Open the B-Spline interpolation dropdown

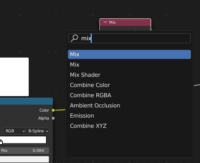pyautogui.click(x=37, y=131)
